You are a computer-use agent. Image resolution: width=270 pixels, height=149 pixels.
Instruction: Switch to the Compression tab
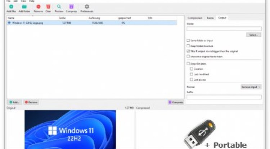(x=195, y=18)
